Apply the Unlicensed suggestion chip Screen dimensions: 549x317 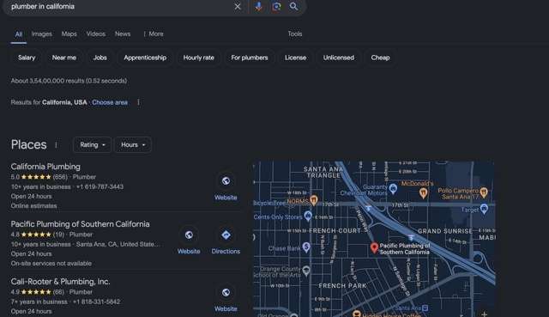(339, 58)
